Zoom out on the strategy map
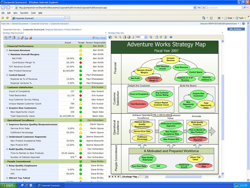The height and width of the screenshot is (188, 250). [x=120, y=37]
